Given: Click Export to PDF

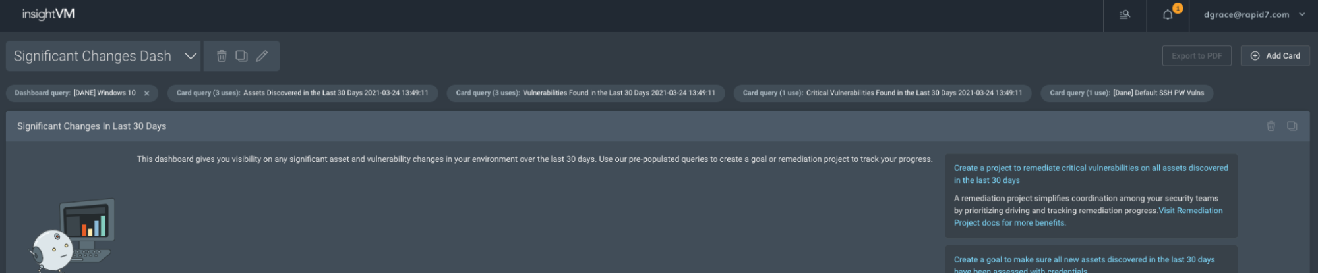Looking at the screenshot, I should point(1197,56).
